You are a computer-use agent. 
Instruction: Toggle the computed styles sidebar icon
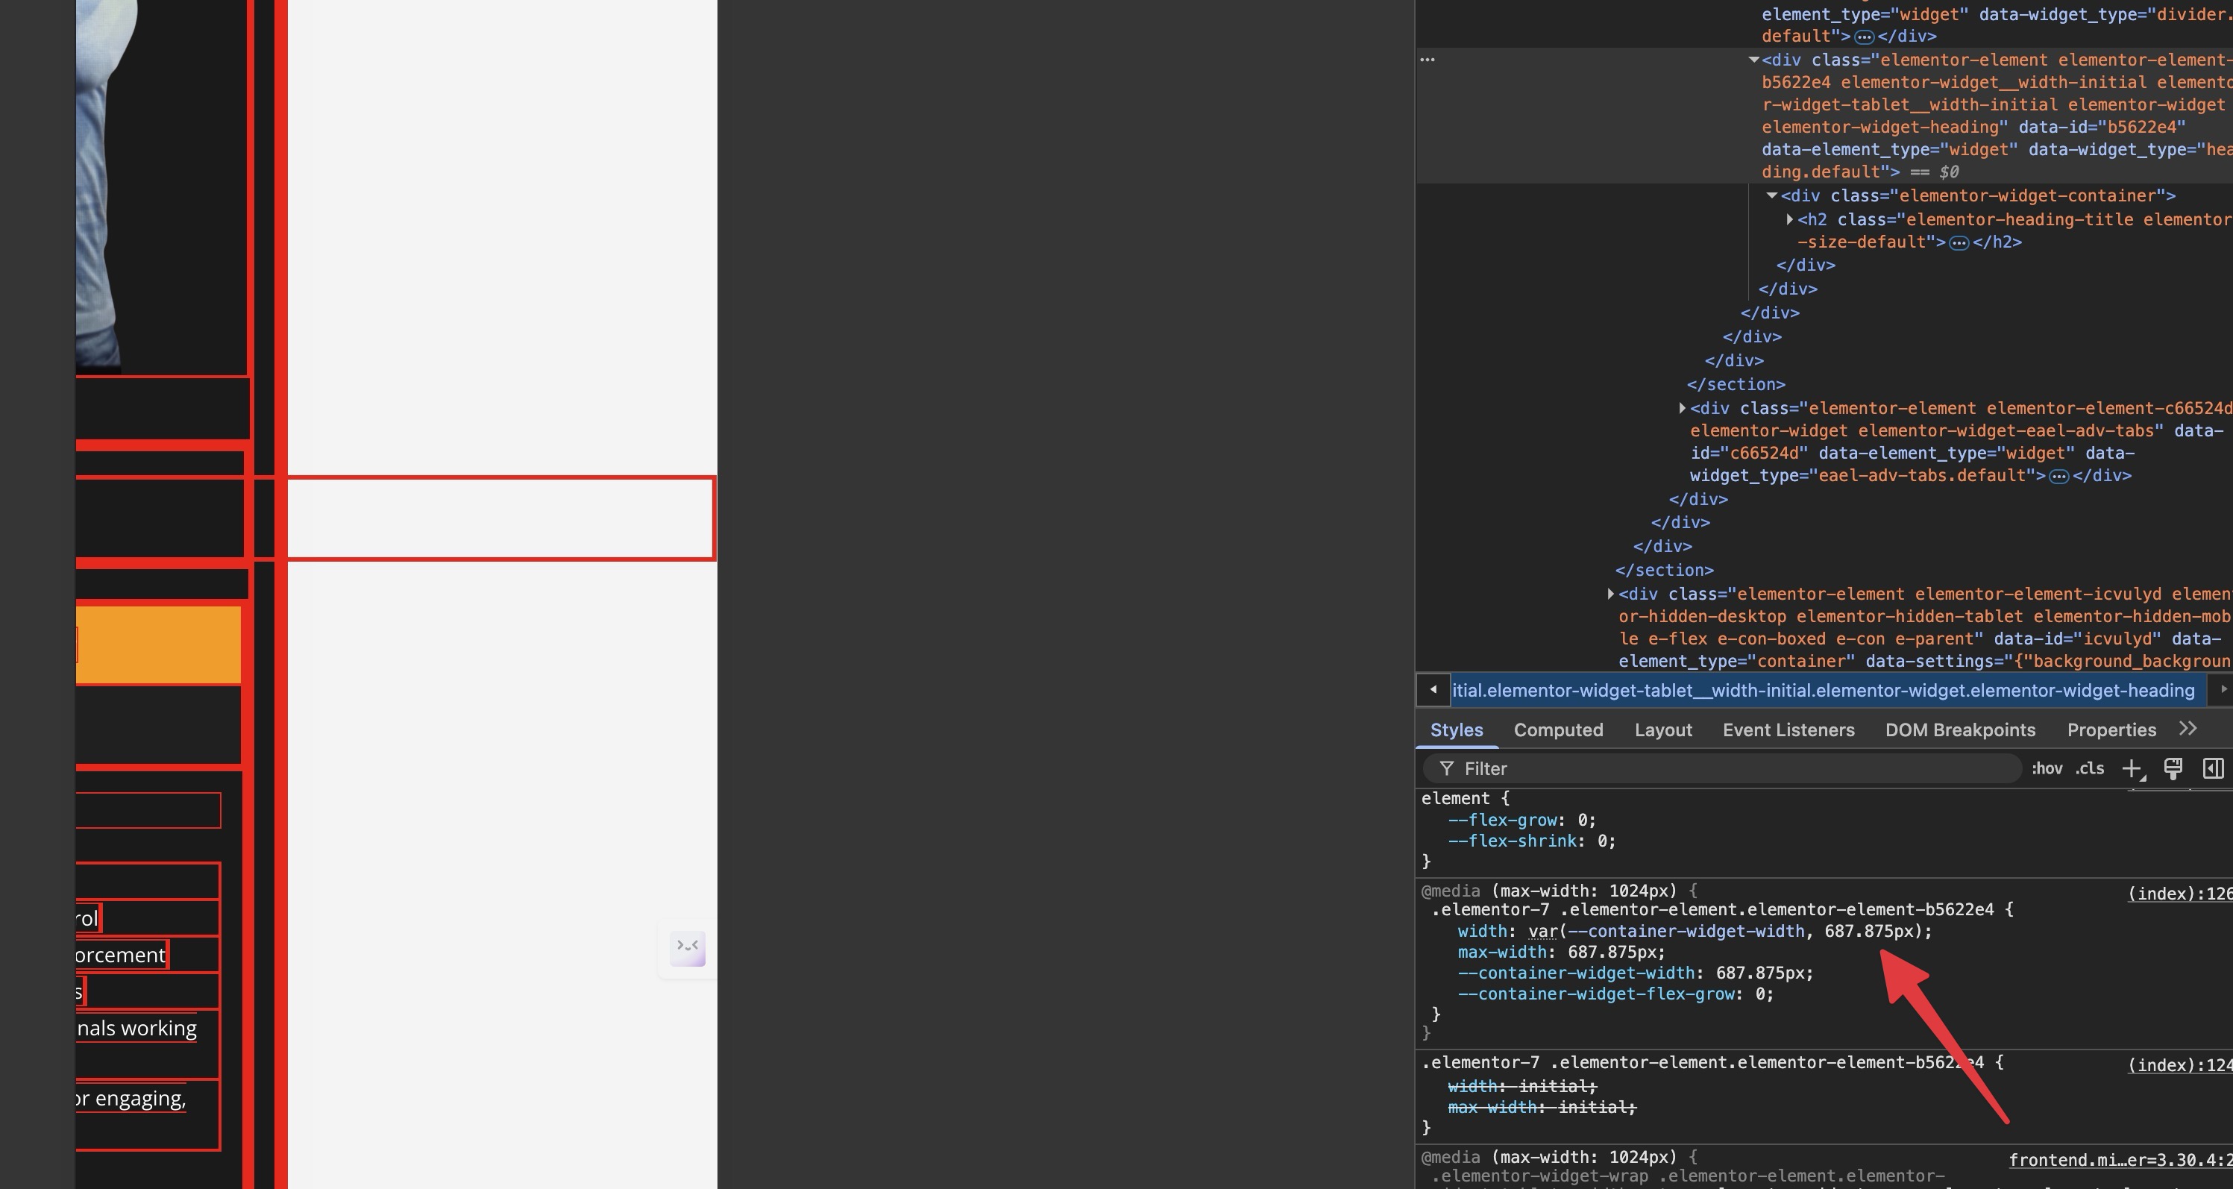(x=2213, y=769)
